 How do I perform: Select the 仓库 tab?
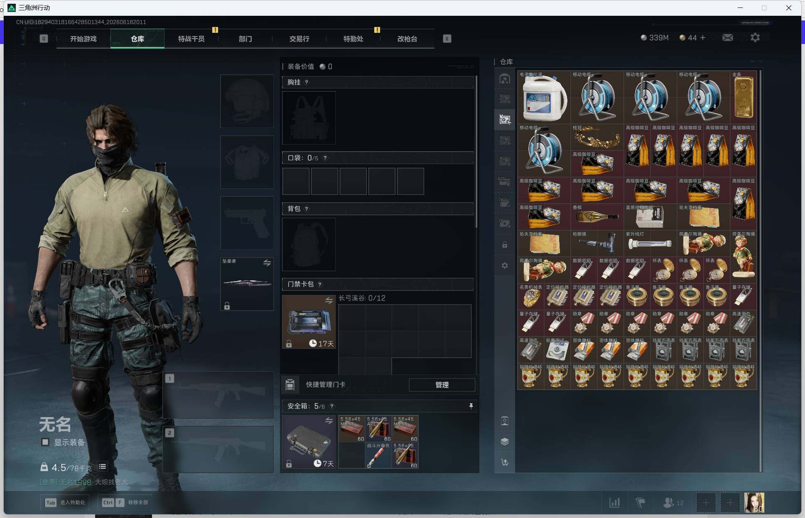coord(137,39)
